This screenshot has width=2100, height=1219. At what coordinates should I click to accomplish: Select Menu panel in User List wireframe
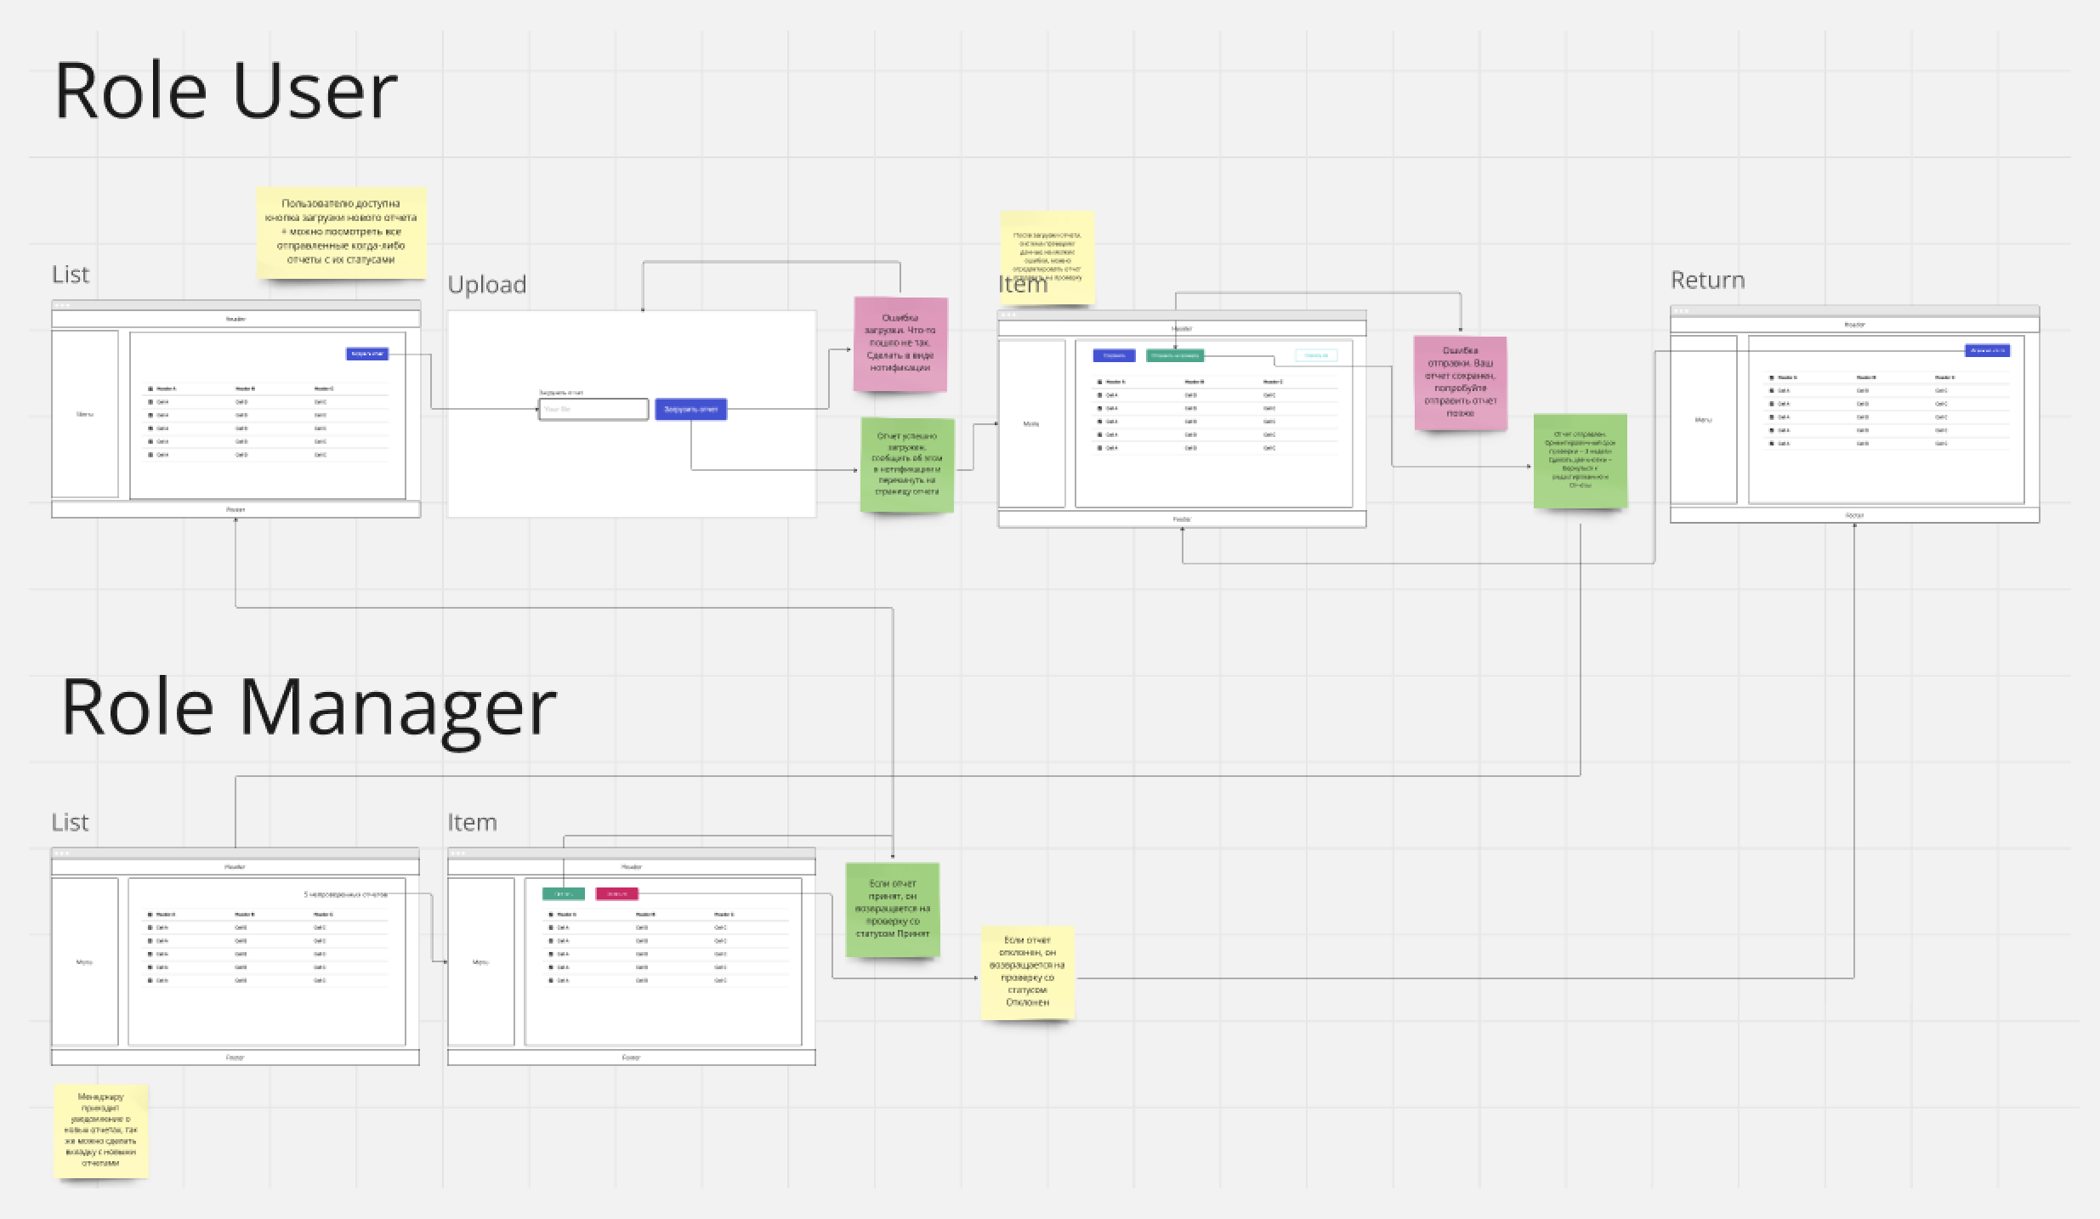(85, 414)
